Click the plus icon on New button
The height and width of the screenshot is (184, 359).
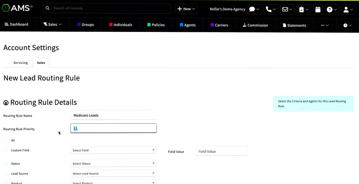180,9
